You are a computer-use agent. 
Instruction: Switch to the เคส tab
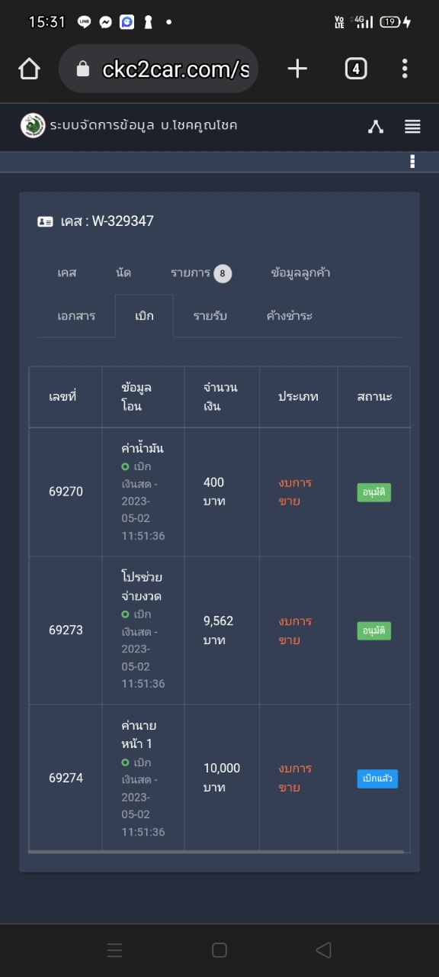[67, 272]
